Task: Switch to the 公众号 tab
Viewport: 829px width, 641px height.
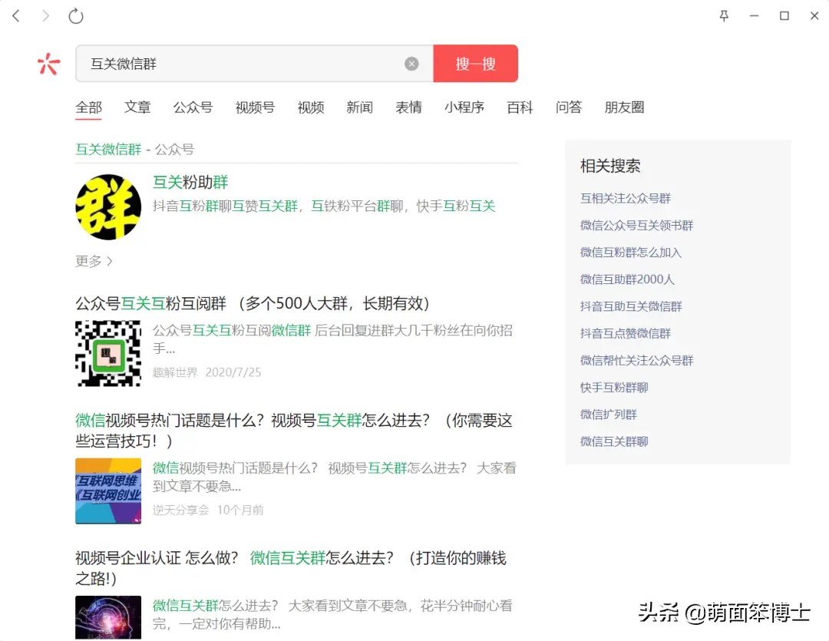Action: pyautogui.click(x=193, y=107)
